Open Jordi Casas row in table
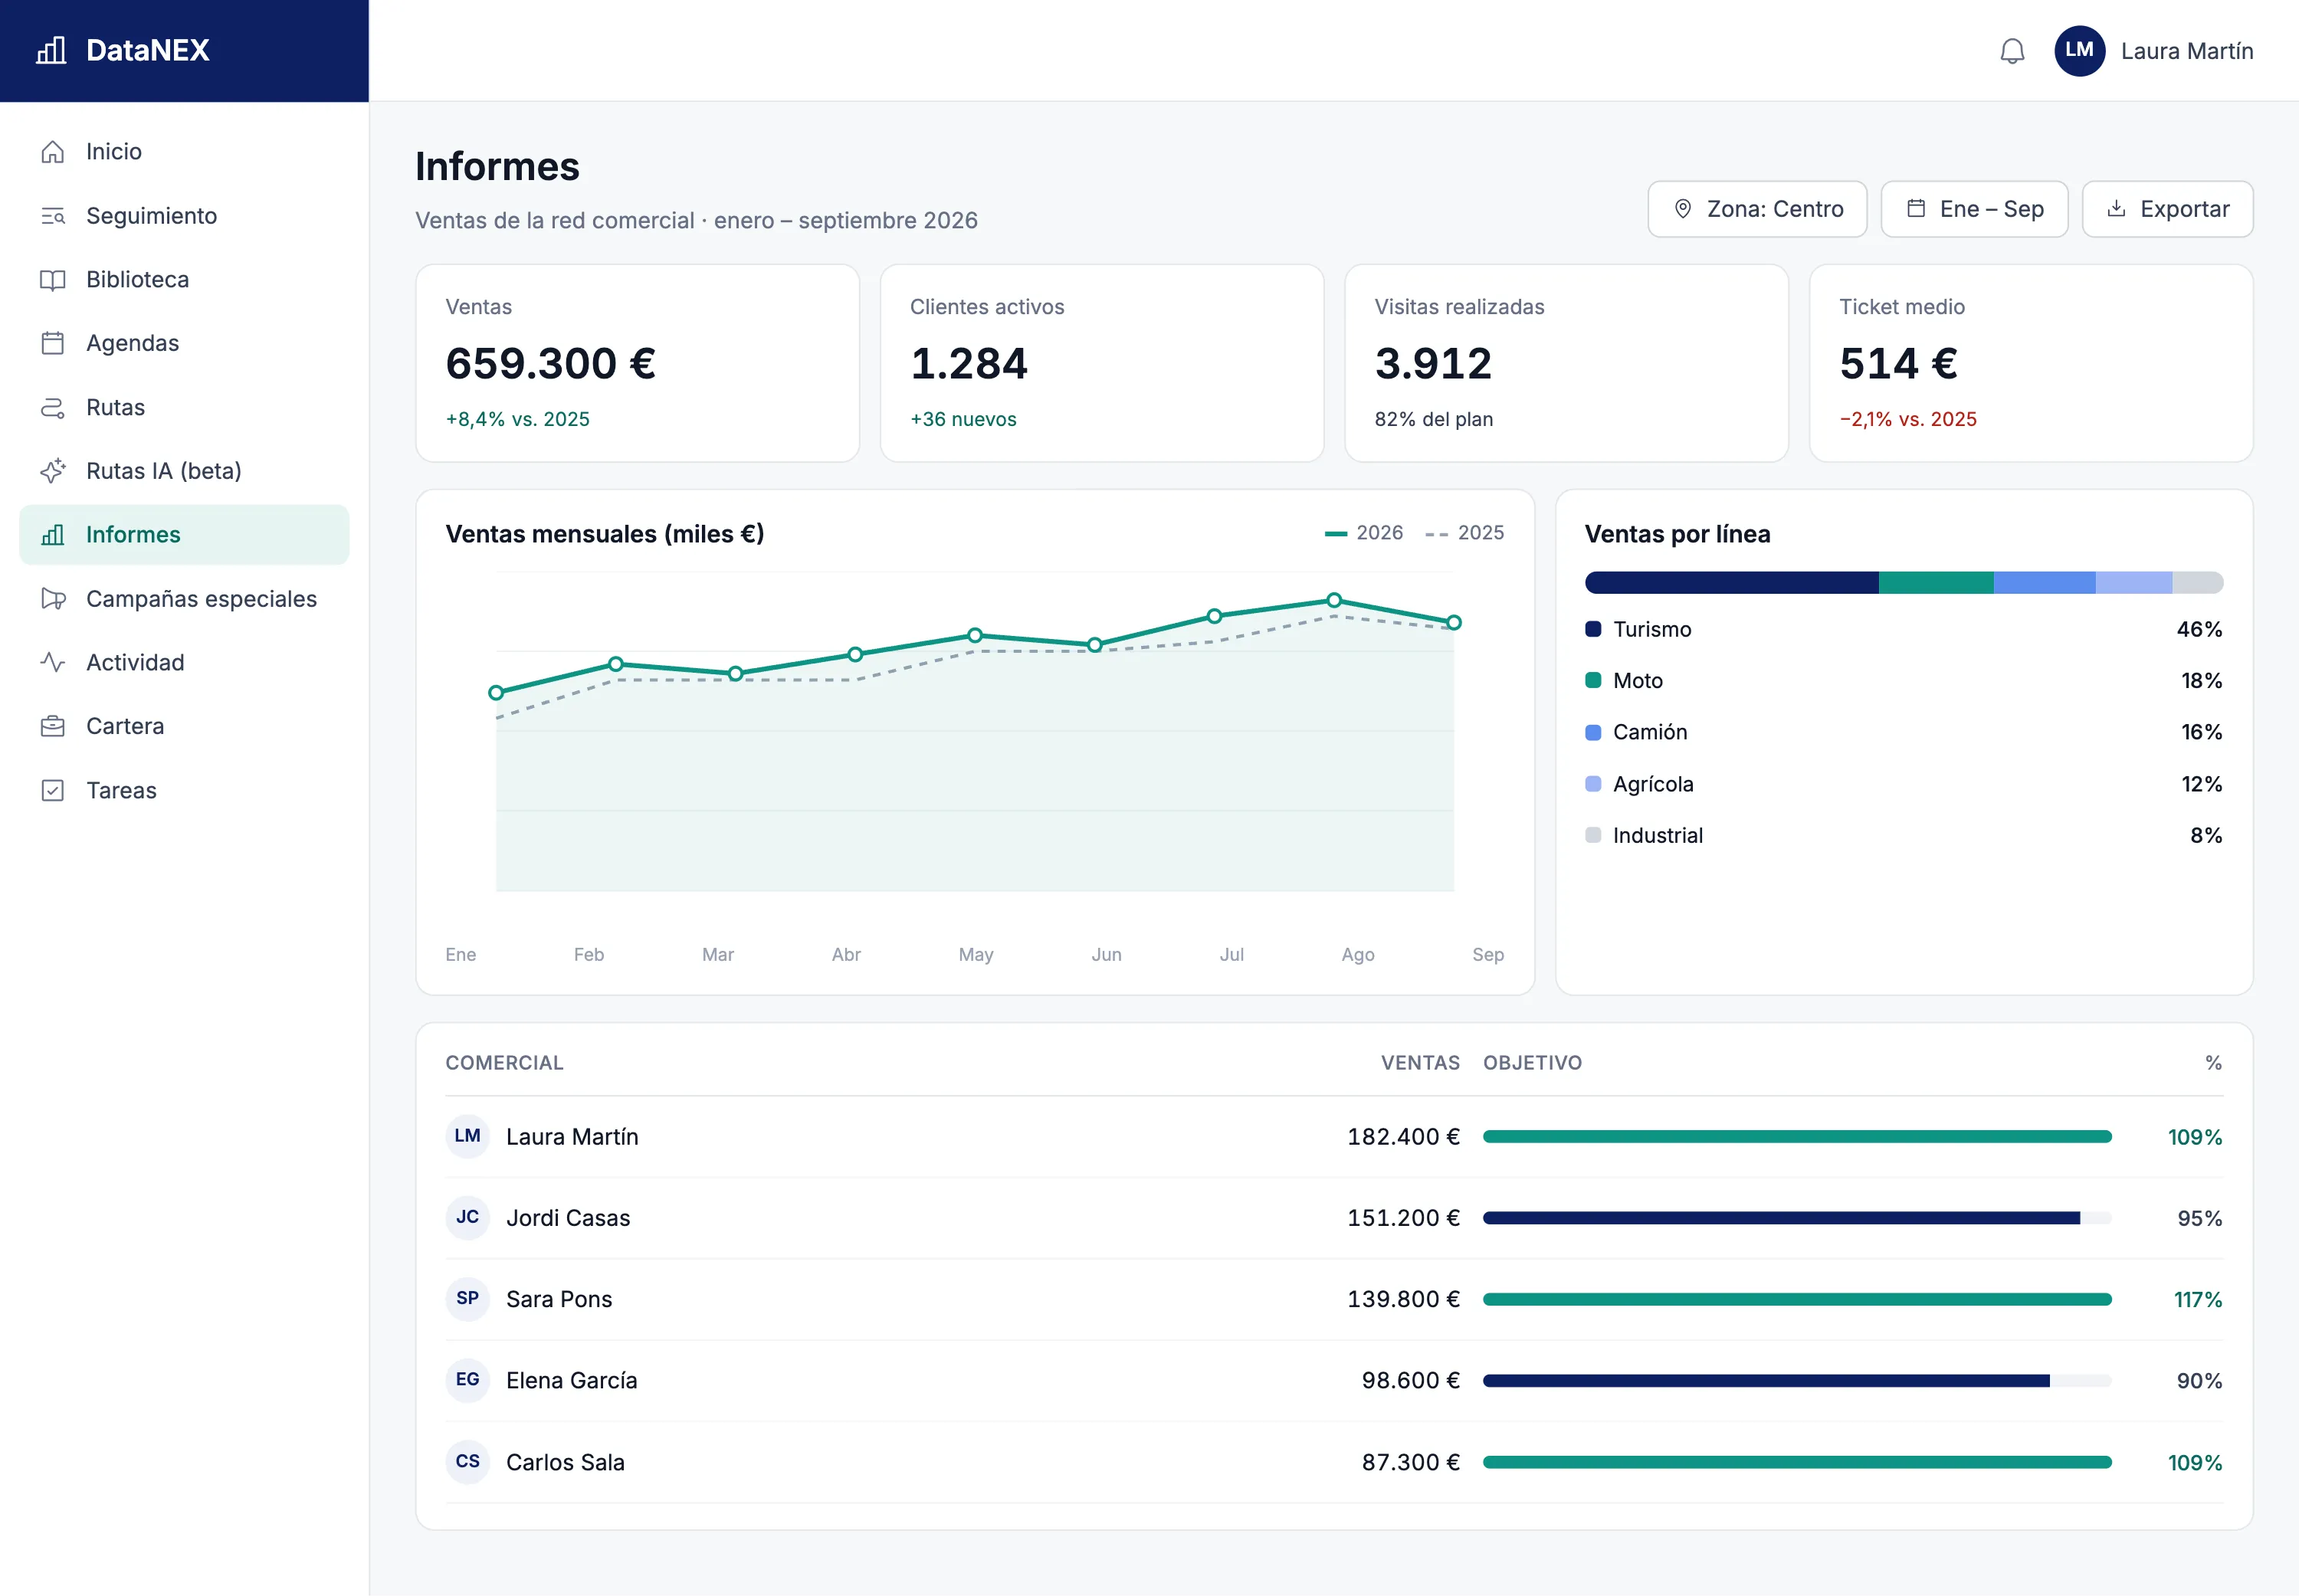 pyautogui.click(x=1334, y=1217)
